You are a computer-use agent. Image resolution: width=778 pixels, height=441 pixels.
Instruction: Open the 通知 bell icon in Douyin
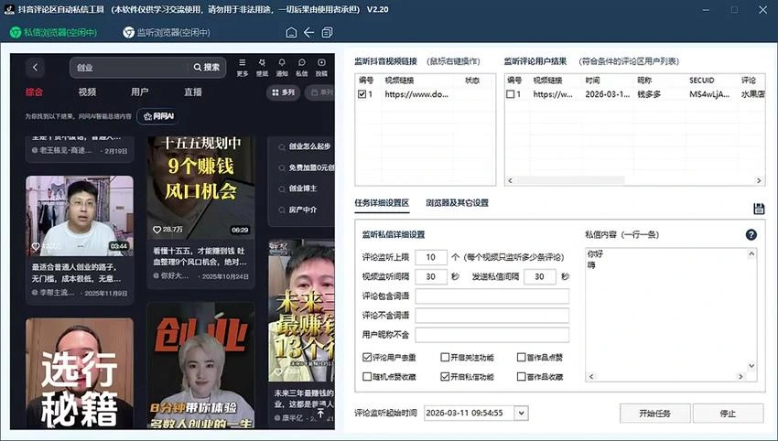(282, 67)
